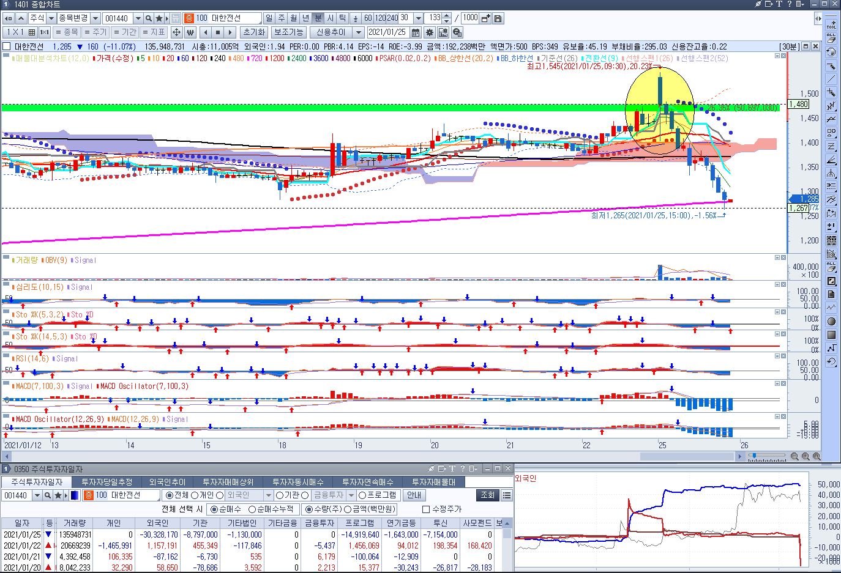Click the chart settings gear icon

tap(430, 32)
